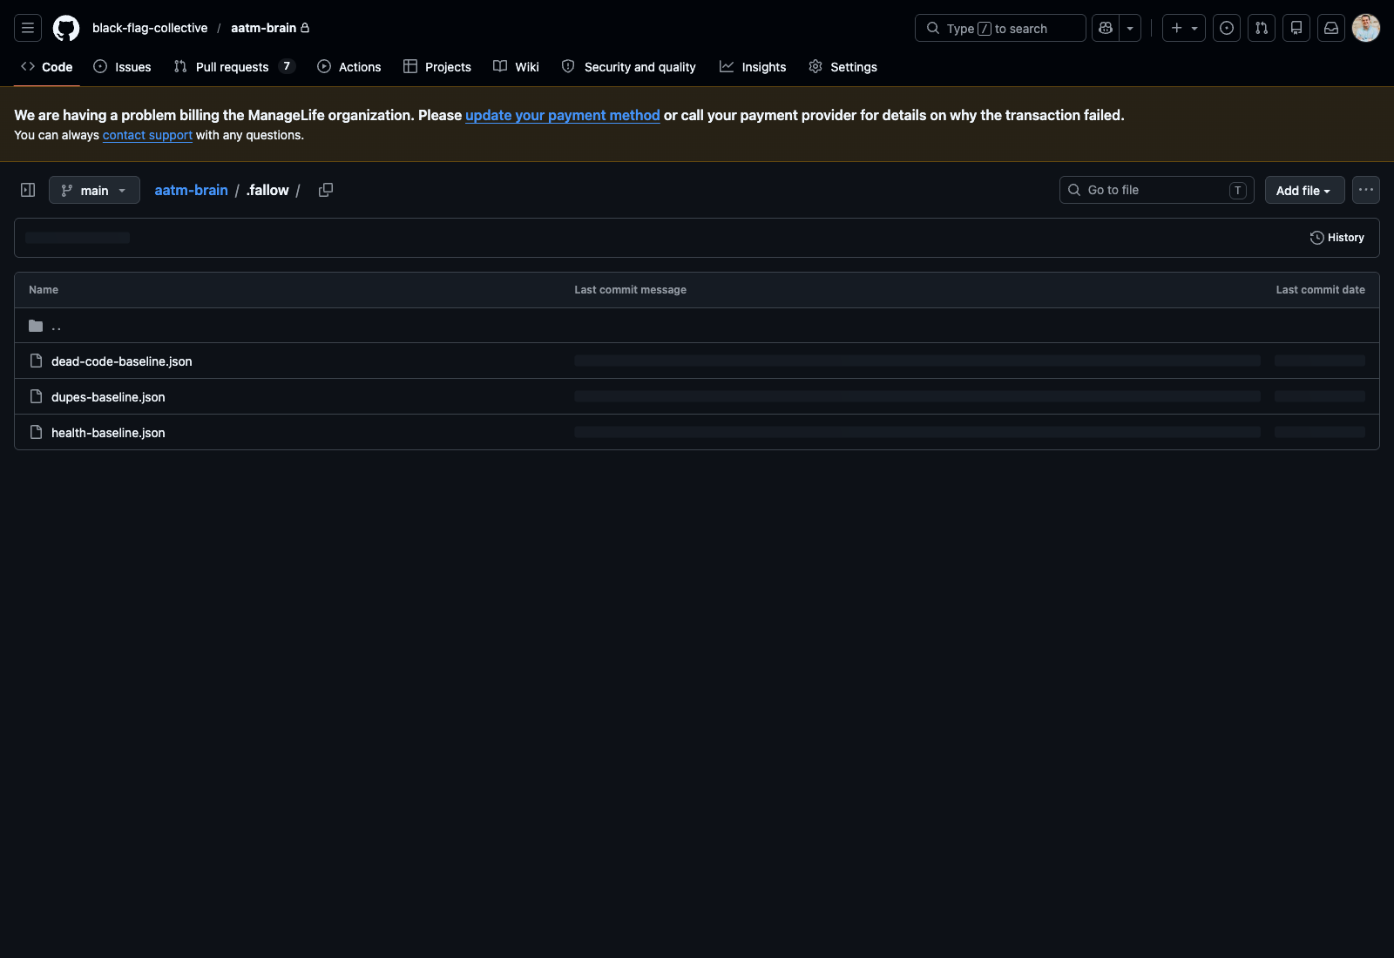Open the main branch selector
This screenshot has width=1394, height=958.
click(x=94, y=190)
